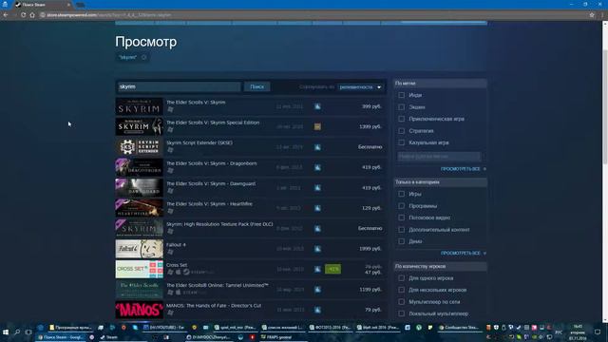
Task: Focus the skyrim search text field
Action: tap(179, 86)
